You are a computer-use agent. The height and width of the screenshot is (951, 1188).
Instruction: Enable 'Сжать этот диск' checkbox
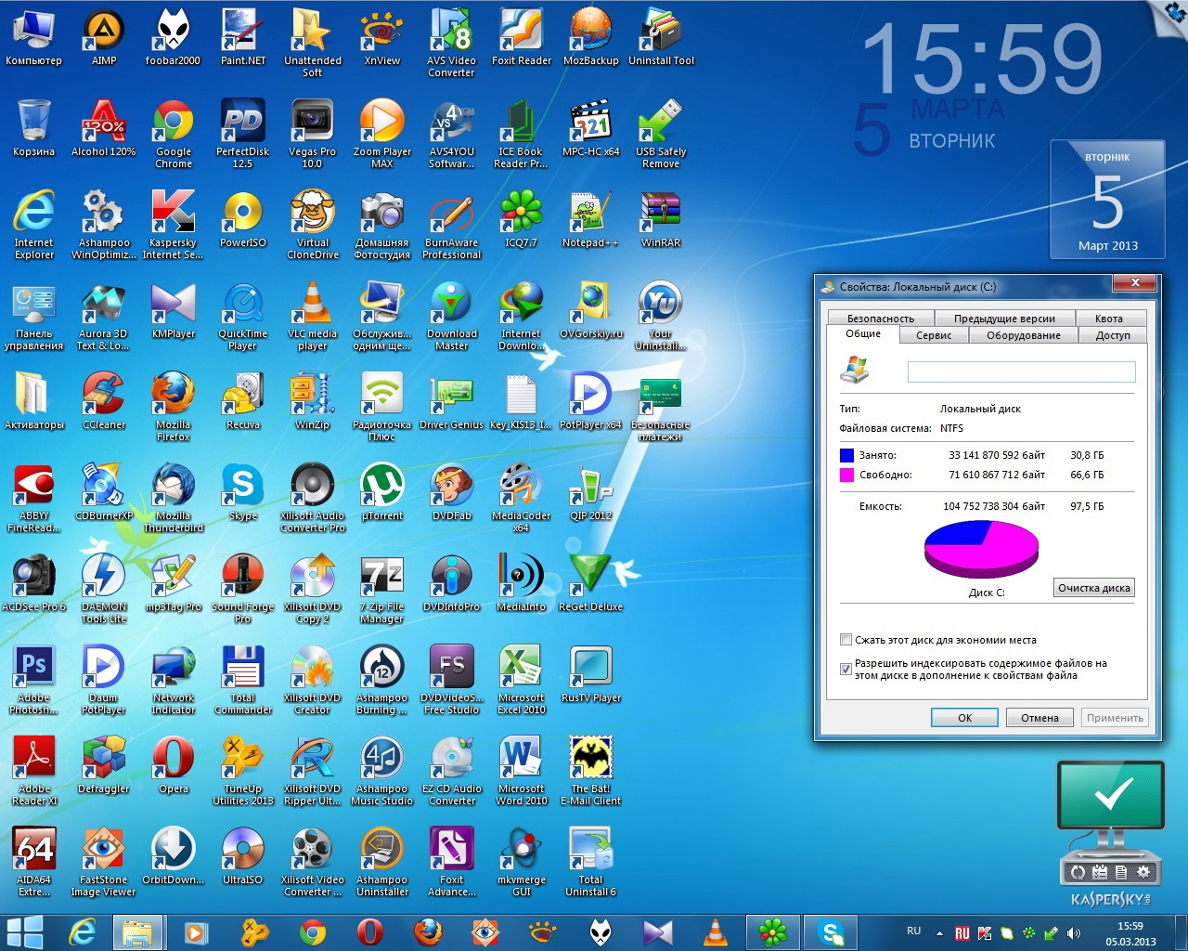click(846, 640)
